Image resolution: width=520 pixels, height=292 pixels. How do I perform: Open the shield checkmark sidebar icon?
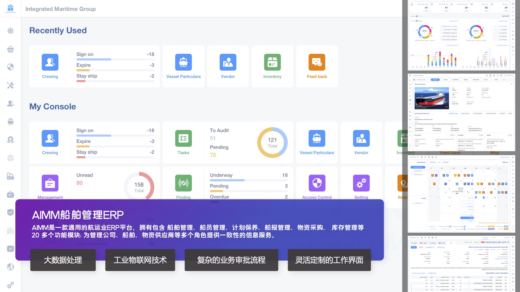[10, 213]
